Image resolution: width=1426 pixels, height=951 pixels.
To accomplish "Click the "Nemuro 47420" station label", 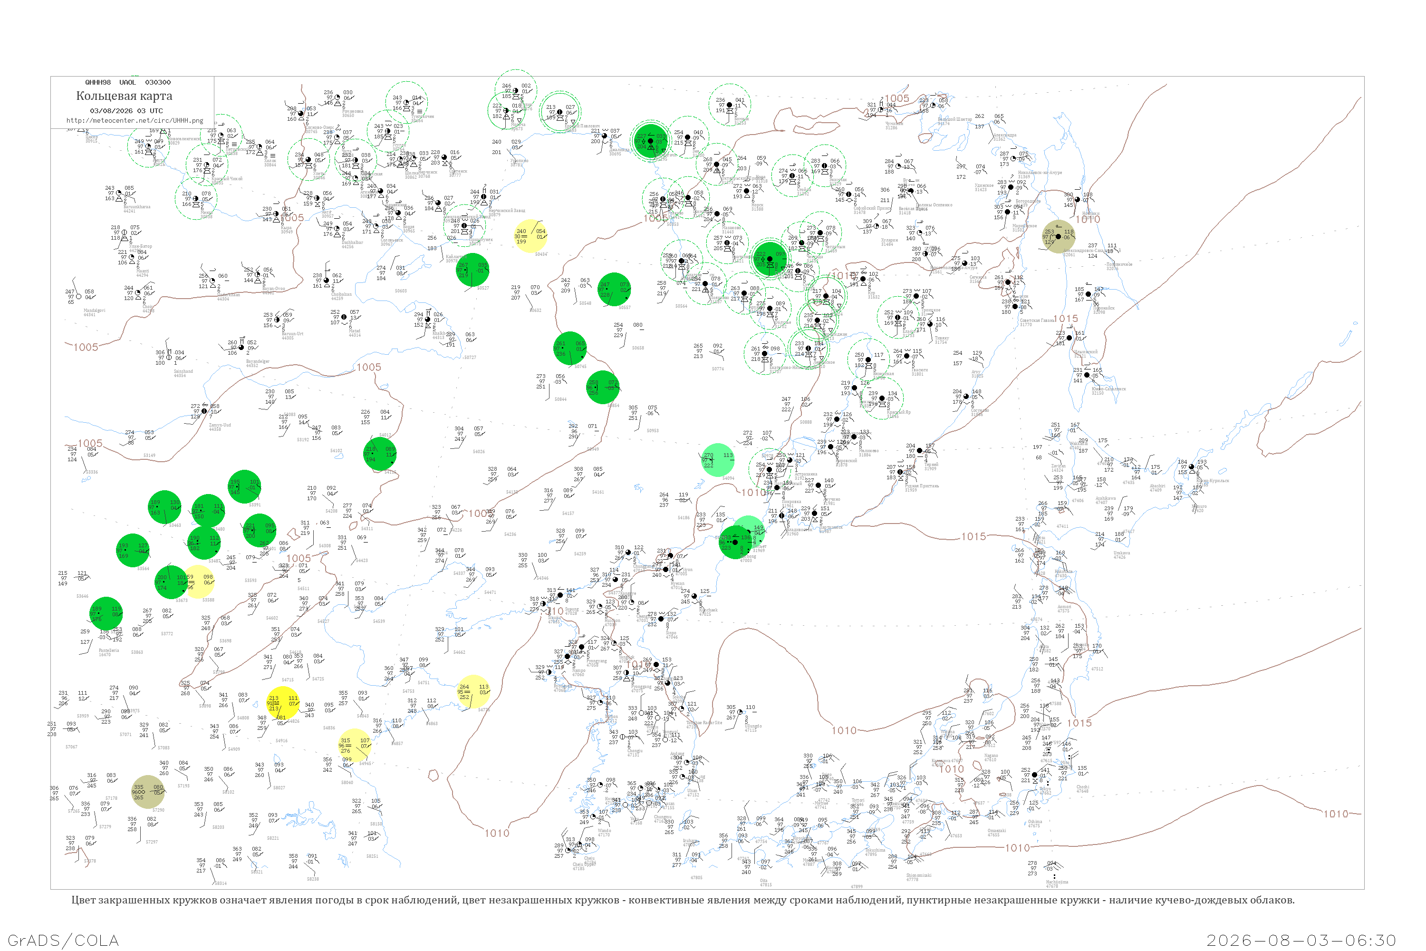I will (x=1199, y=508).
